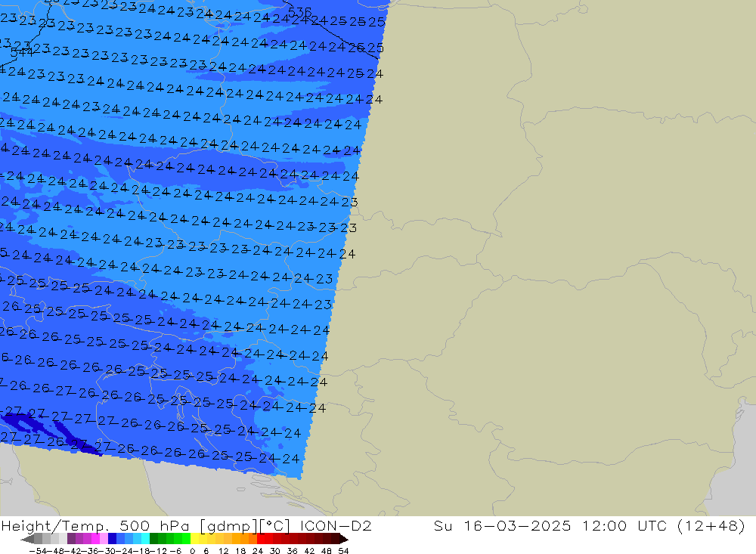Viewport: 756px width, 554px height.
Task: Click the '(12+48)' forecast hour text
Action: click(x=711, y=525)
